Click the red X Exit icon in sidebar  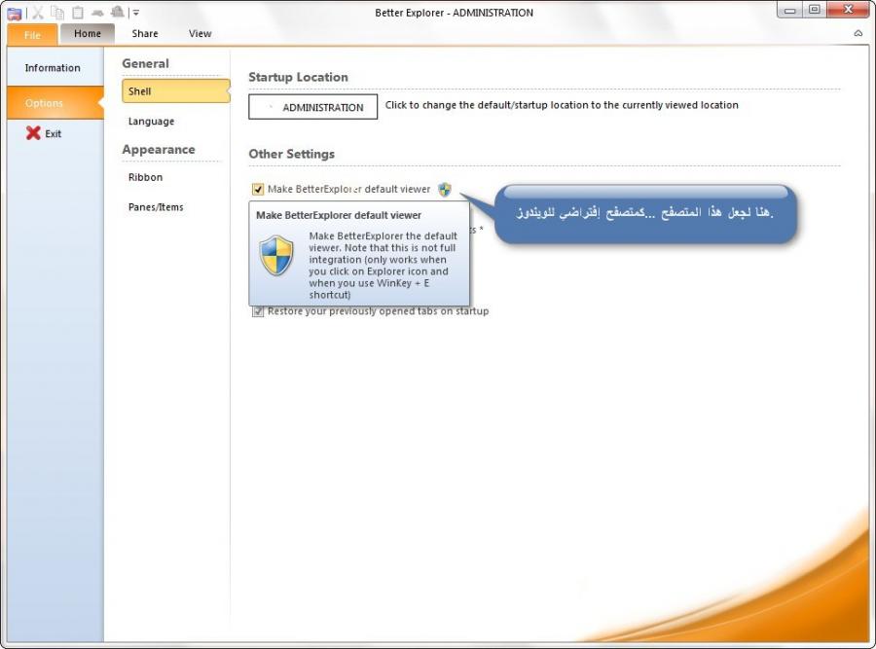point(33,133)
